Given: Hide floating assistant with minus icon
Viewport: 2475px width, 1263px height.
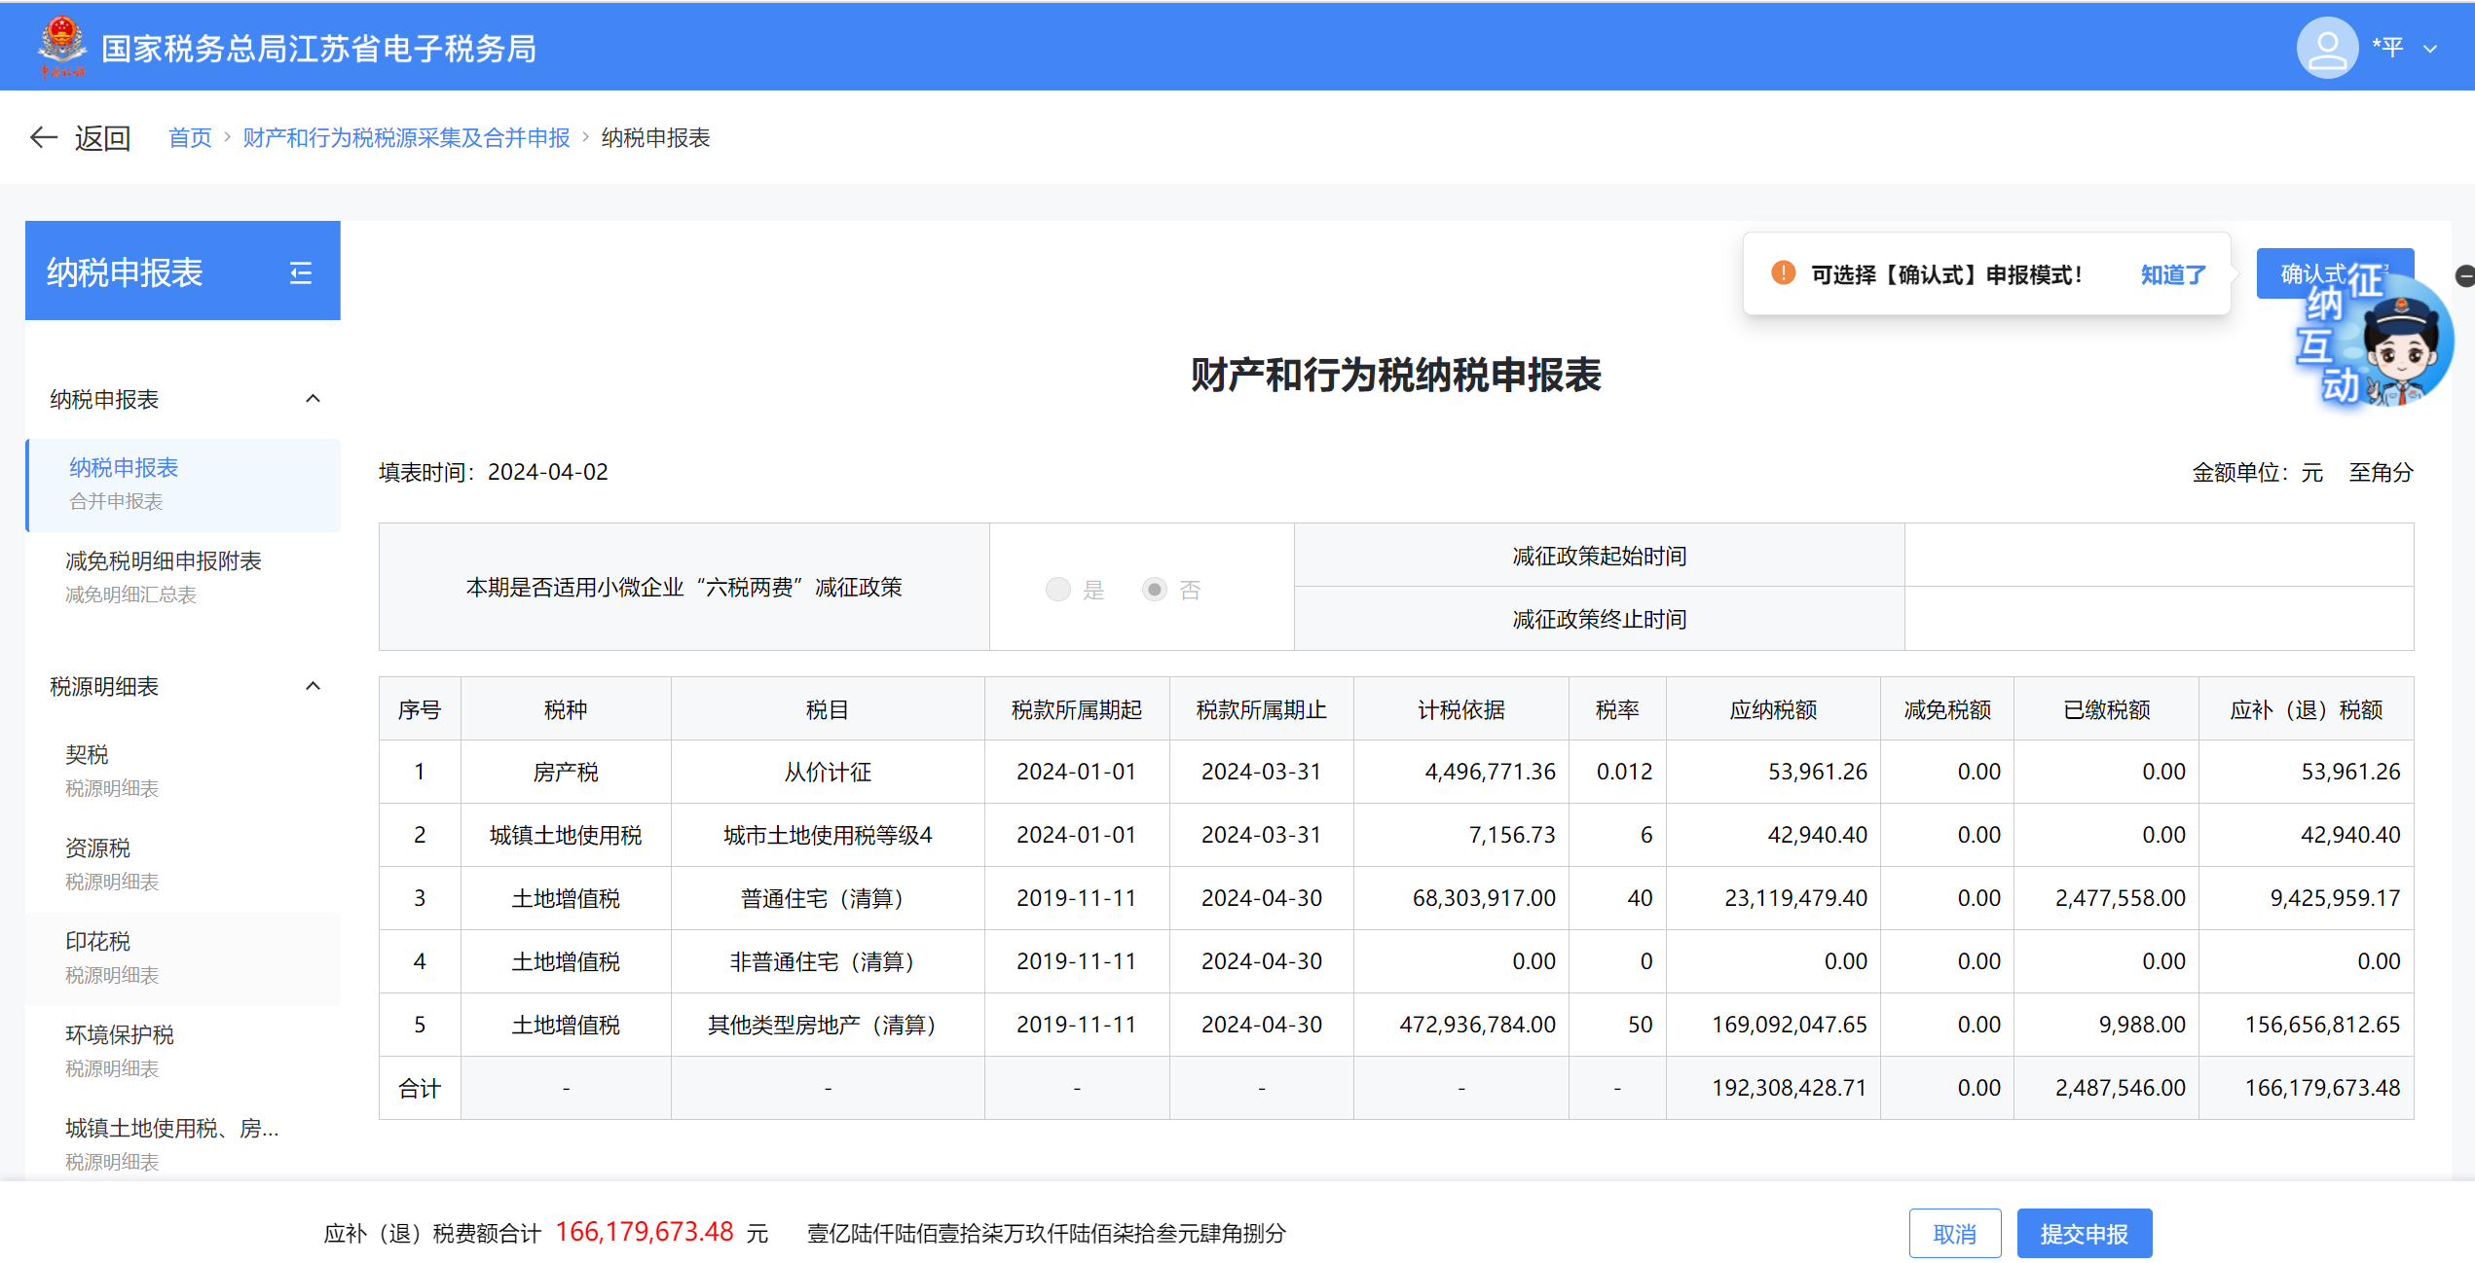Looking at the screenshot, I should [2464, 276].
